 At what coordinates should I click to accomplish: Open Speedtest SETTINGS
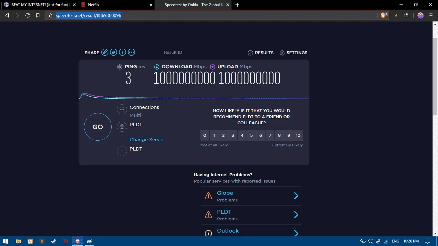(293, 53)
